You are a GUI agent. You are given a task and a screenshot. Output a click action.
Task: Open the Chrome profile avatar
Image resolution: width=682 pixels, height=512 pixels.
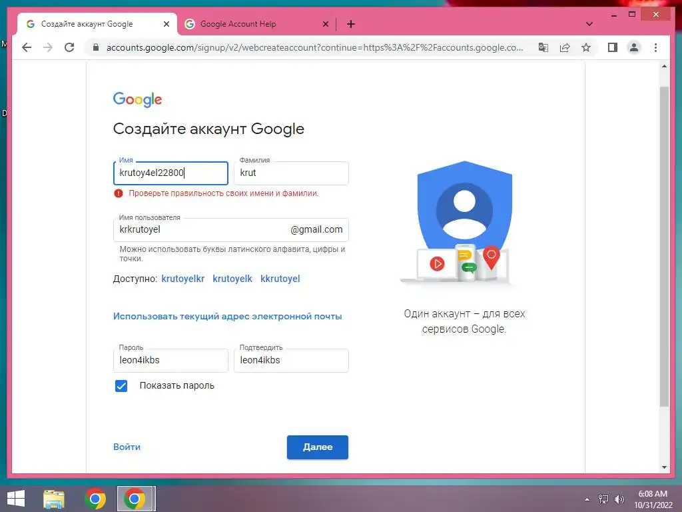click(x=634, y=47)
